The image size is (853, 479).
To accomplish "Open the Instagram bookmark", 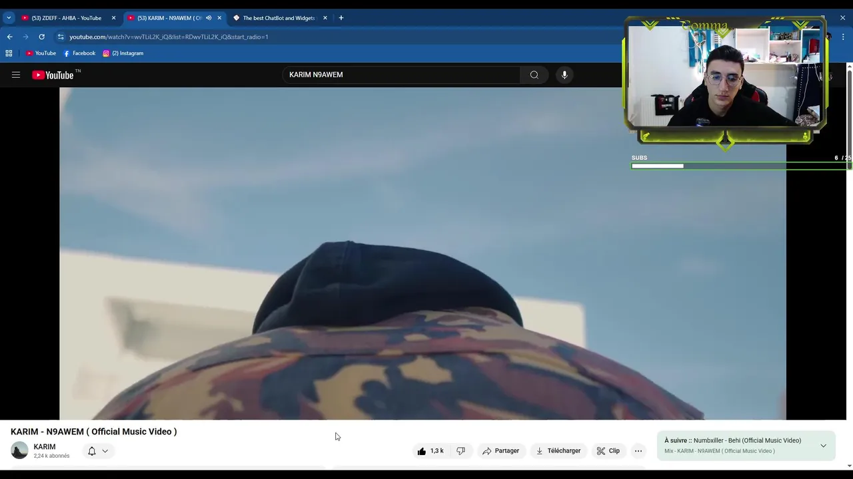I will pyautogui.click(x=123, y=53).
